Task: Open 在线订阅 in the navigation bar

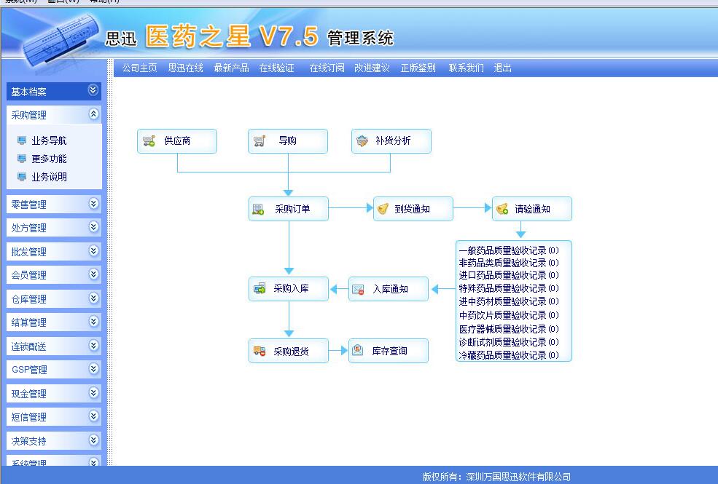Action: click(x=327, y=68)
